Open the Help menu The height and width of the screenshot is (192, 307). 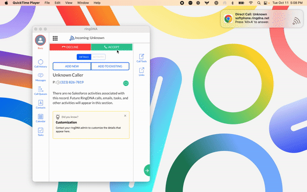pyautogui.click(x=97, y=3)
